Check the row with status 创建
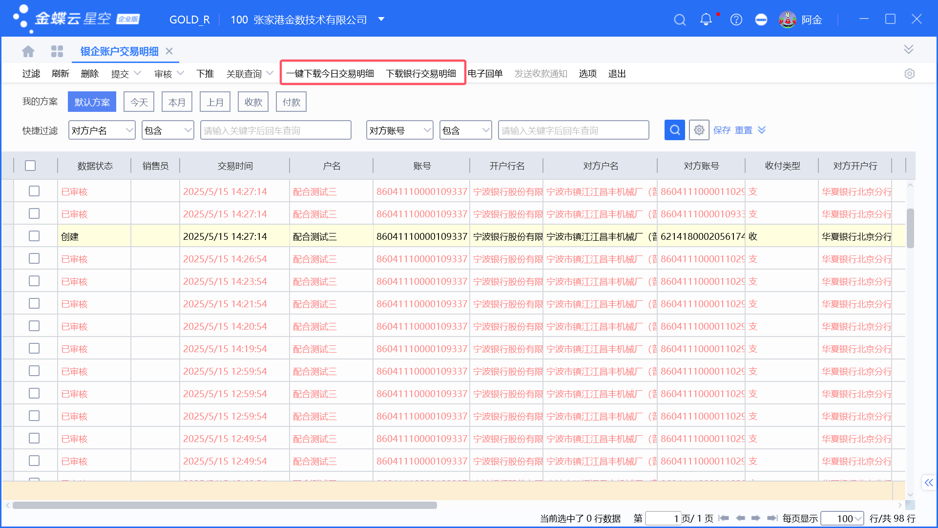This screenshot has width=938, height=528. [34, 236]
